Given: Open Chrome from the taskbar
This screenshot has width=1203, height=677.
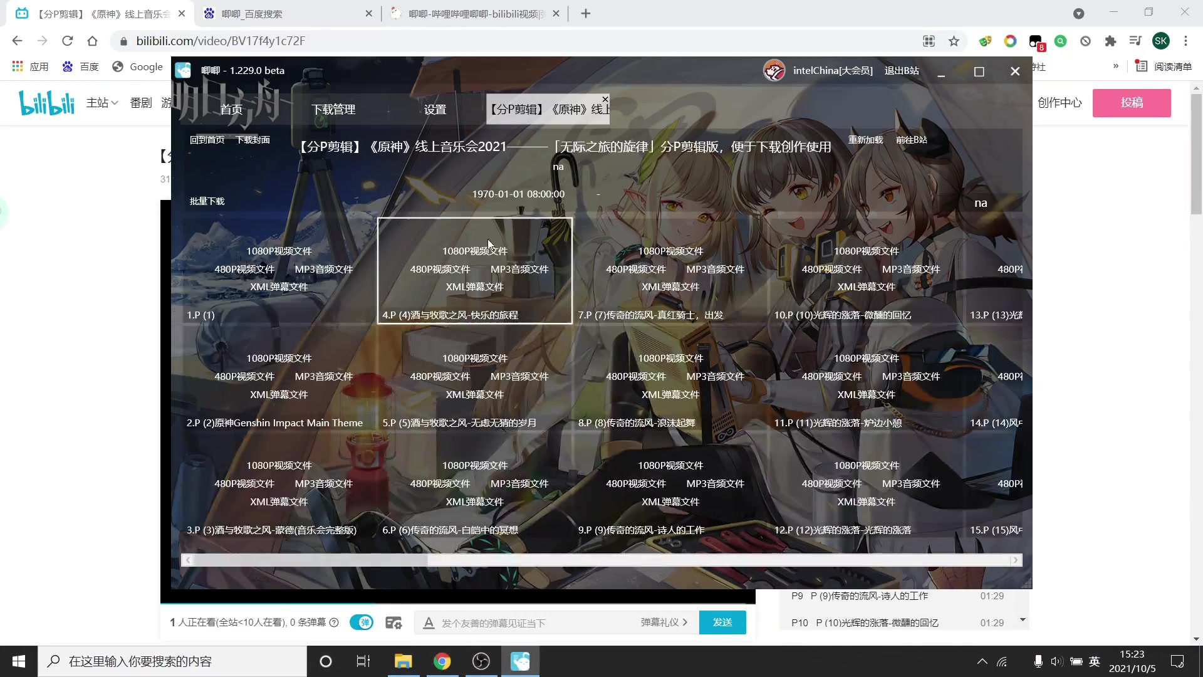Looking at the screenshot, I should [442, 661].
